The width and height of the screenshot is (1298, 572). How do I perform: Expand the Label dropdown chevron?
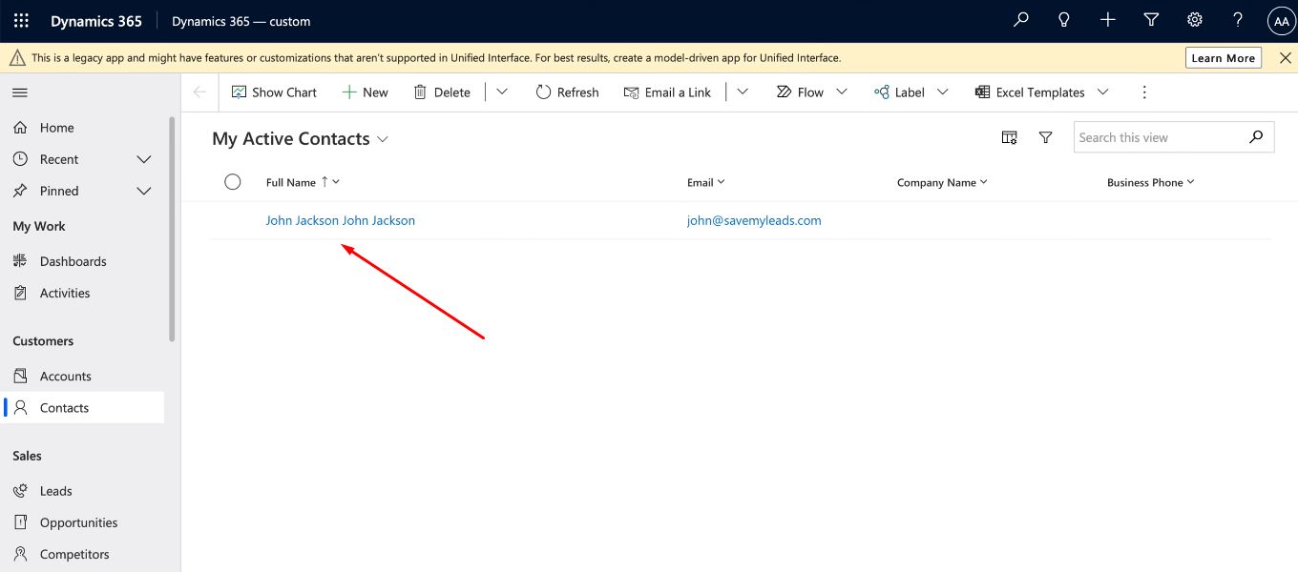tap(943, 92)
